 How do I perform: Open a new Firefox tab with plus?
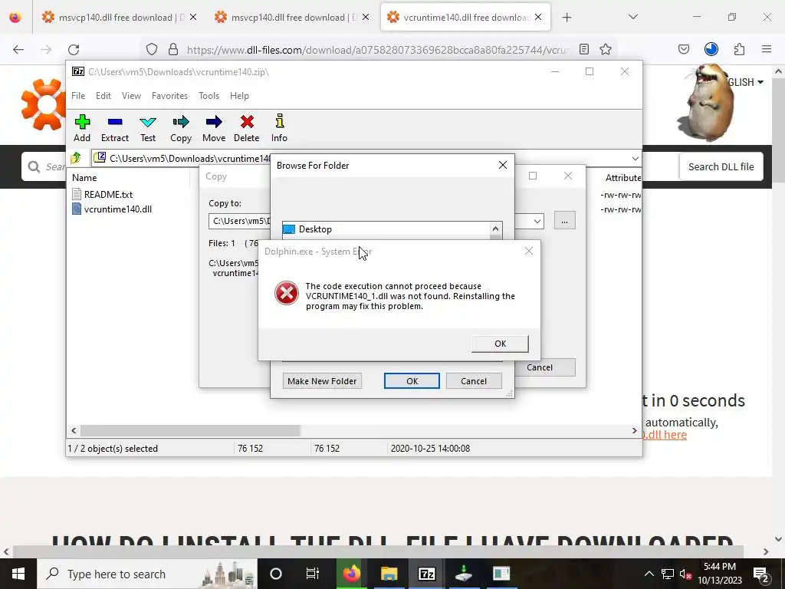pos(567,18)
